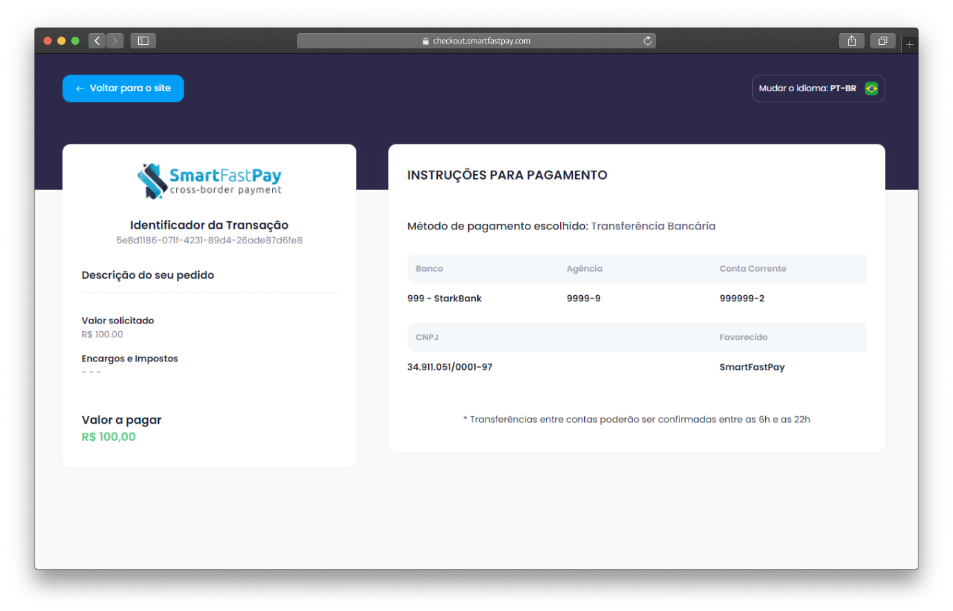Screen dimensions: 953x611
Task: Select the agency number 9999-9
Action: pos(584,299)
